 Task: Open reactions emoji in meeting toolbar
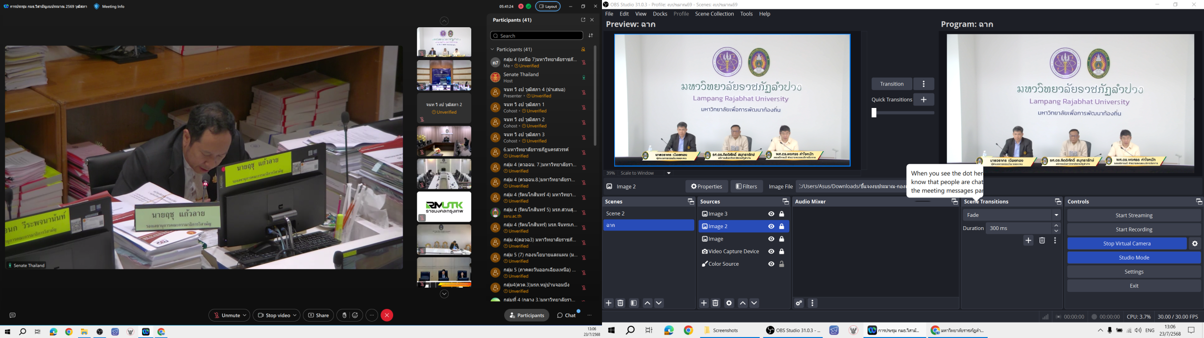click(x=355, y=315)
